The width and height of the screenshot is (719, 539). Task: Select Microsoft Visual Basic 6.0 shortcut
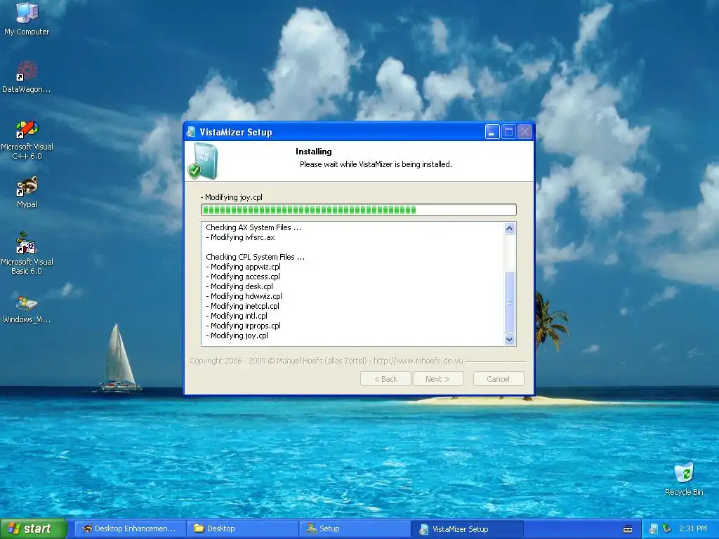27,253
